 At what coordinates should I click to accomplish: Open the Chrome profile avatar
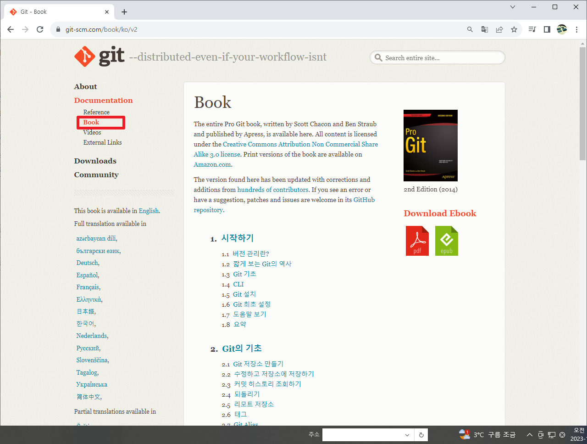point(562,29)
